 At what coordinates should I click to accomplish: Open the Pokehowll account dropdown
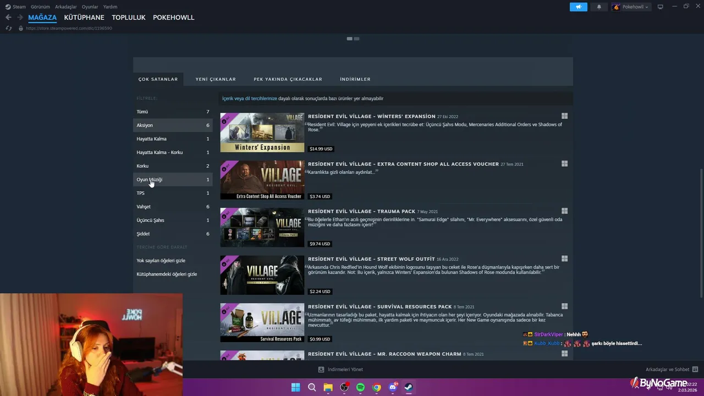(631, 7)
